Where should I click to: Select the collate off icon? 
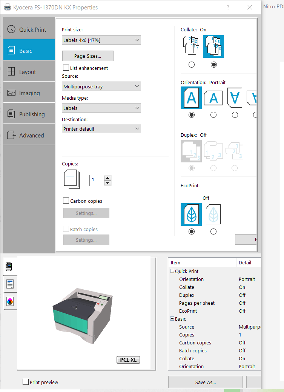pos(191,46)
